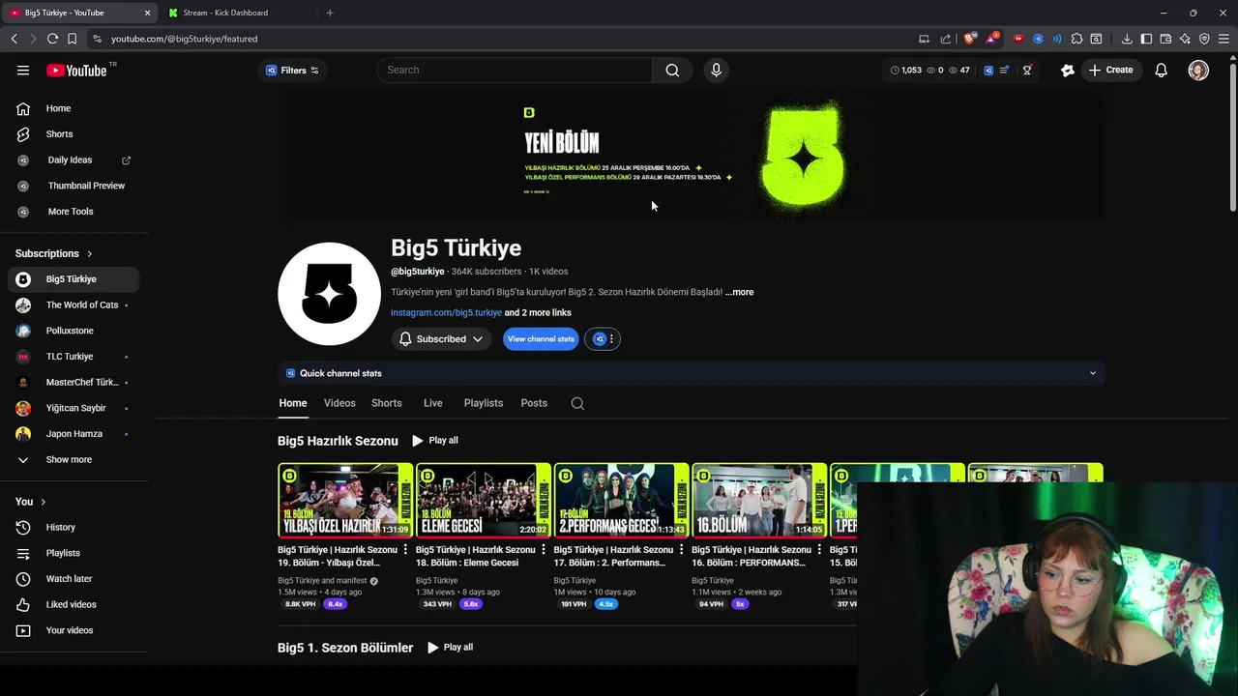
Task: Open YouTube notifications bell
Action: coord(1162,70)
